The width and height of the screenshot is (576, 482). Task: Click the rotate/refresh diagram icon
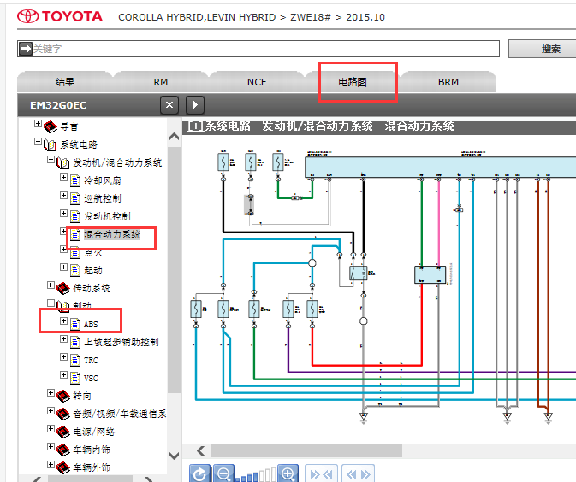199,474
